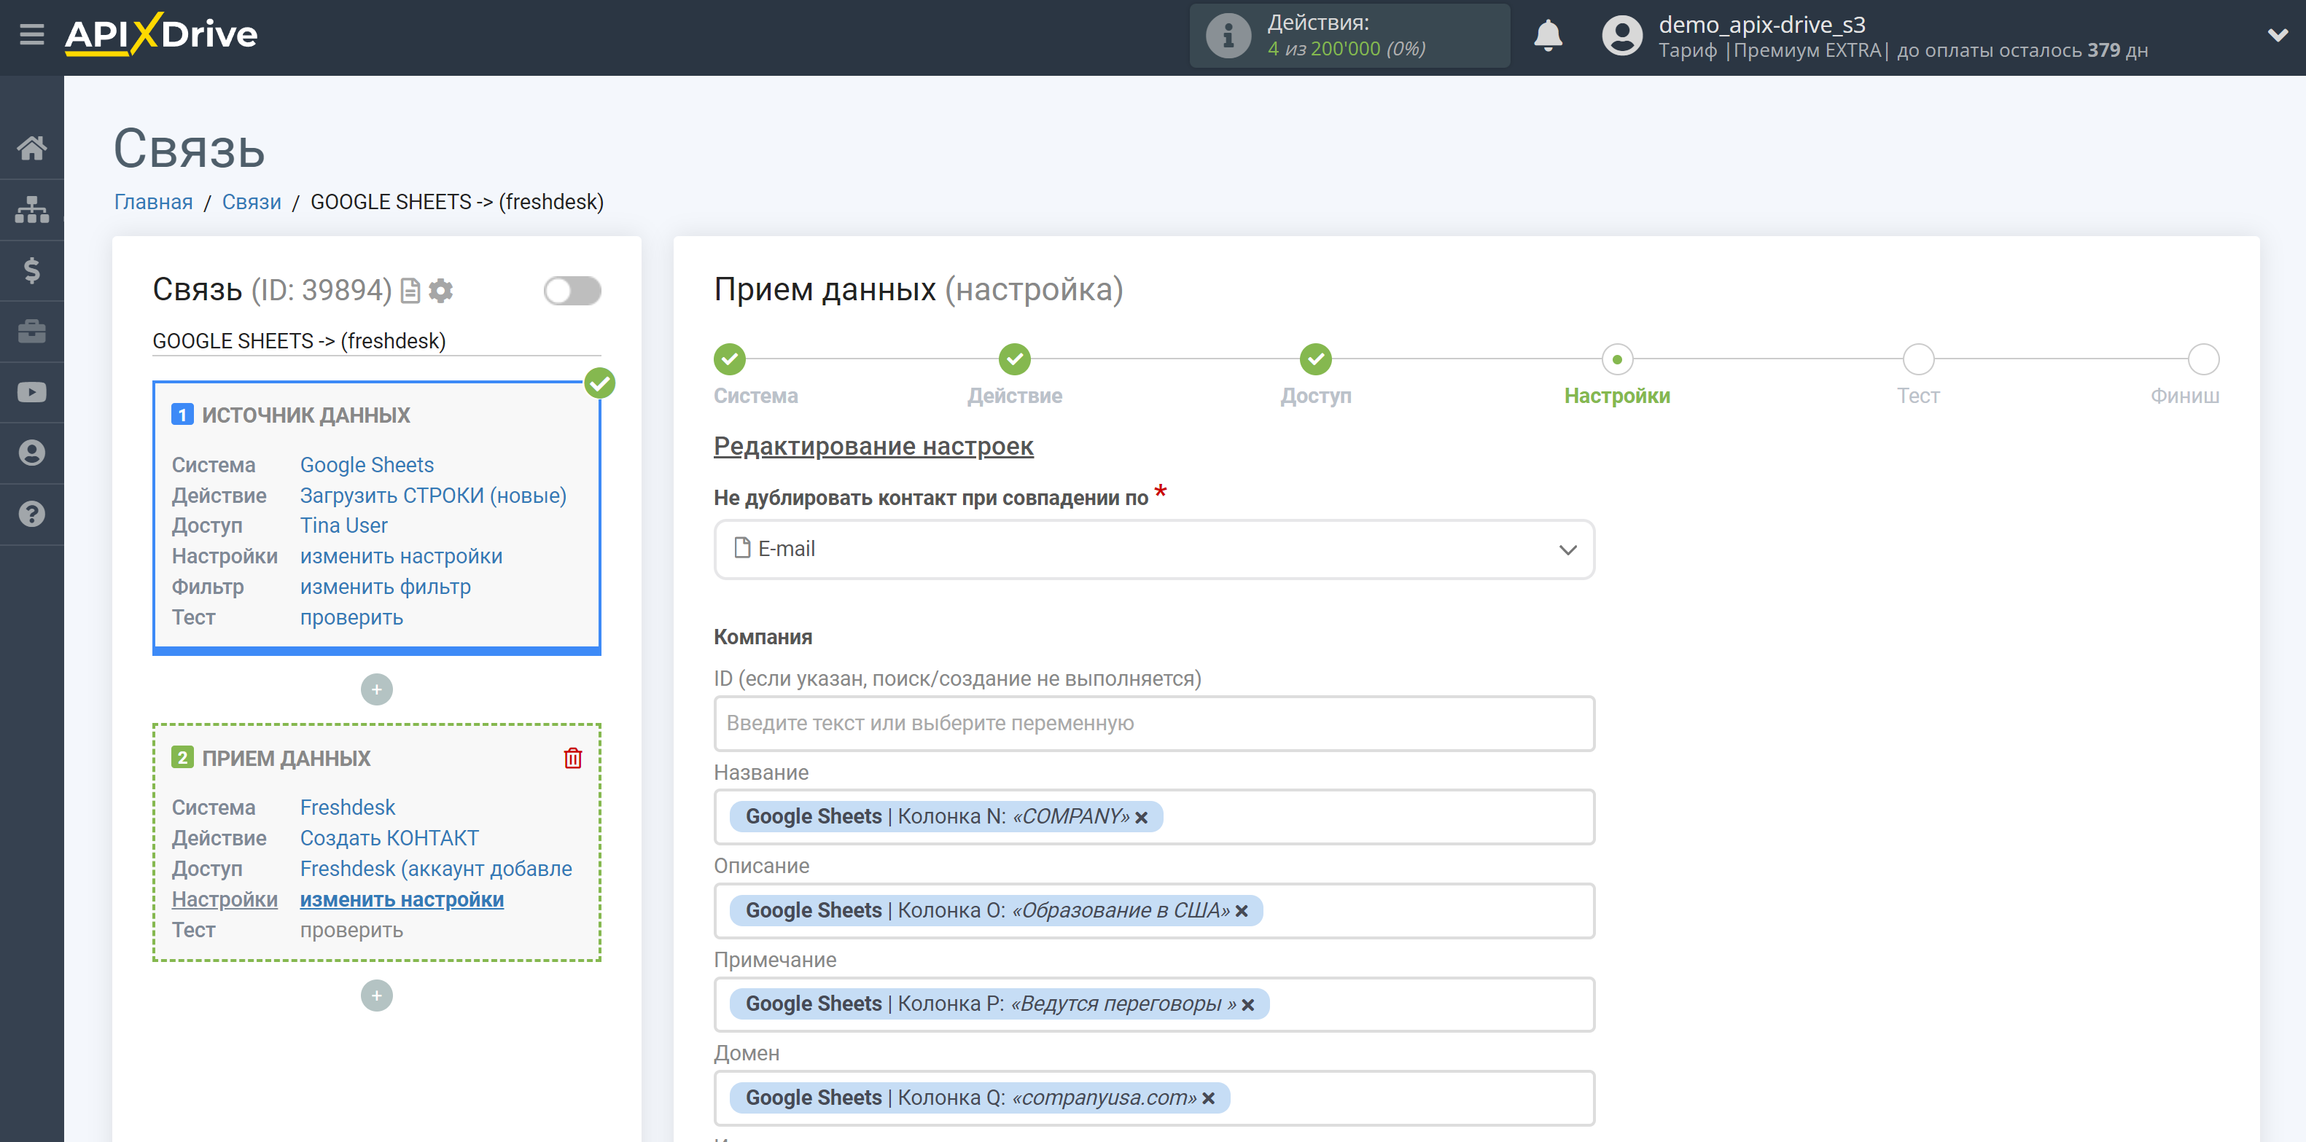Click изменить фильтр link
2306x1142 pixels.
pos(386,587)
